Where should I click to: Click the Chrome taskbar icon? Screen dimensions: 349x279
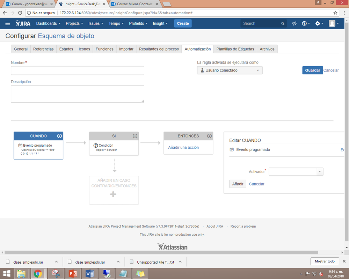38,274
